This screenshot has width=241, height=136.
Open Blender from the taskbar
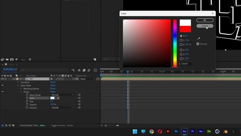coord(225,131)
